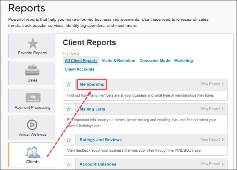The width and height of the screenshot is (237, 170).
Task: Select the Sales cash register icon
Action: click(32, 70)
